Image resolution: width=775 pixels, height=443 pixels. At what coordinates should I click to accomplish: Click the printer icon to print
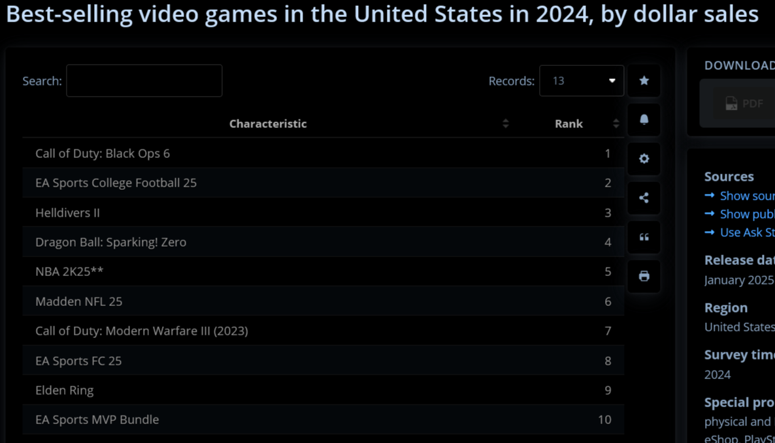pos(644,276)
